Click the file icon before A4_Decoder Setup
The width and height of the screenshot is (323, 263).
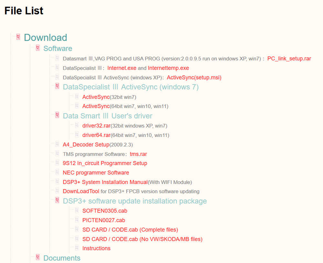[x=57, y=144]
